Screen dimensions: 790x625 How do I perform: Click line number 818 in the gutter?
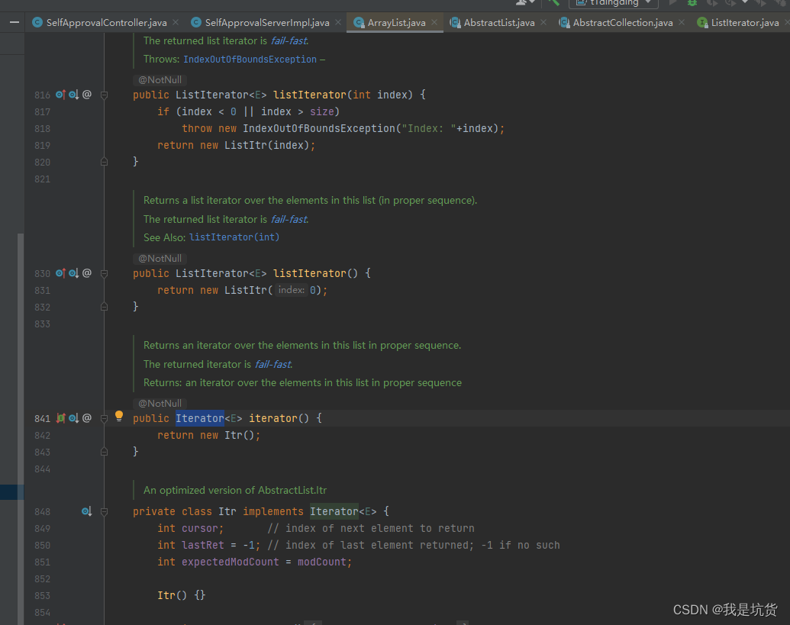click(x=42, y=128)
